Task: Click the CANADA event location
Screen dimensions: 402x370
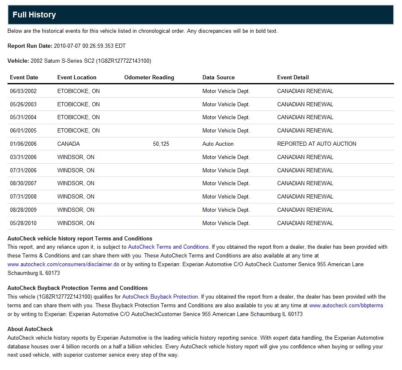Action: [x=69, y=144]
